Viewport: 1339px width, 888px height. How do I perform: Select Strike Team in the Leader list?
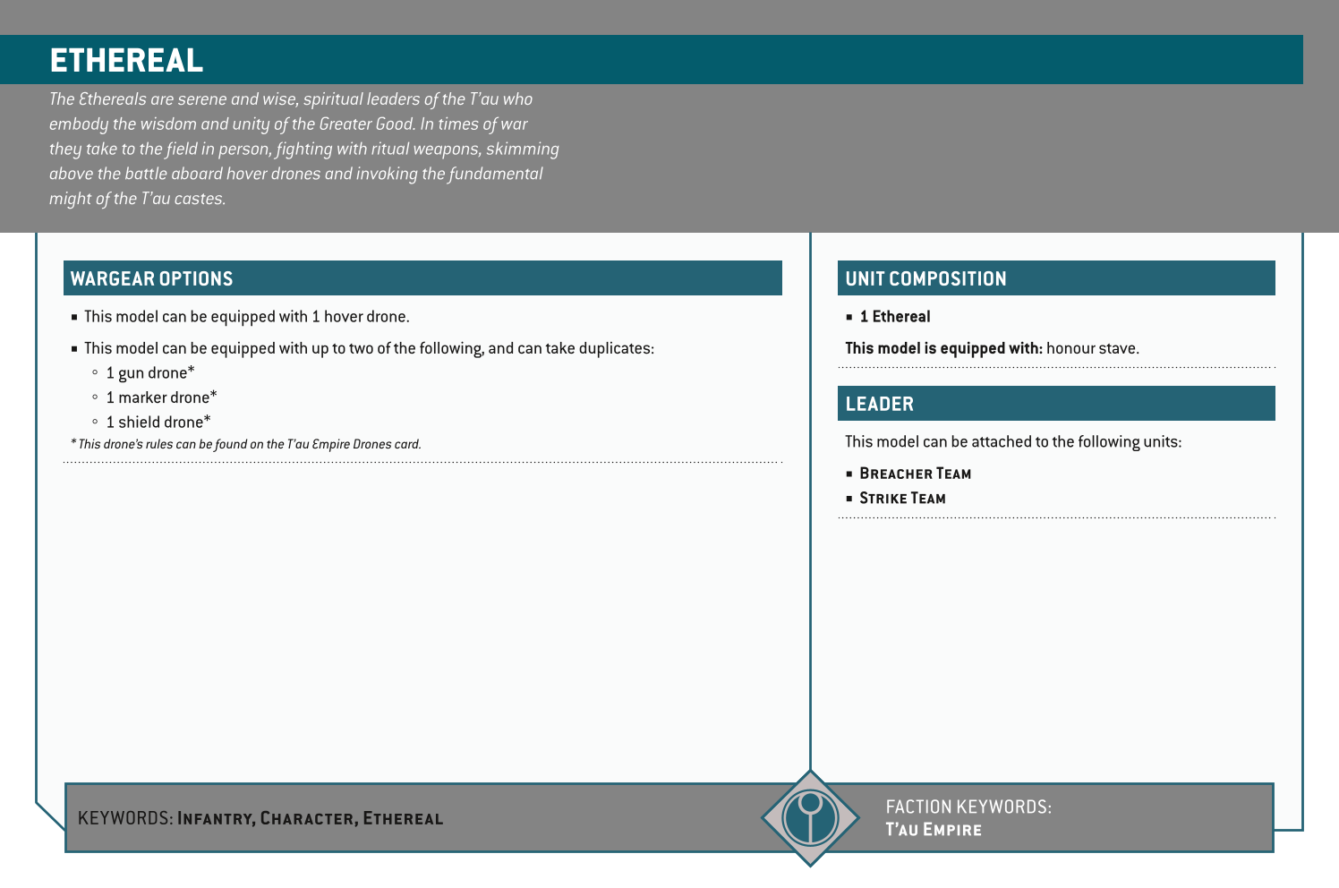(902, 499)
